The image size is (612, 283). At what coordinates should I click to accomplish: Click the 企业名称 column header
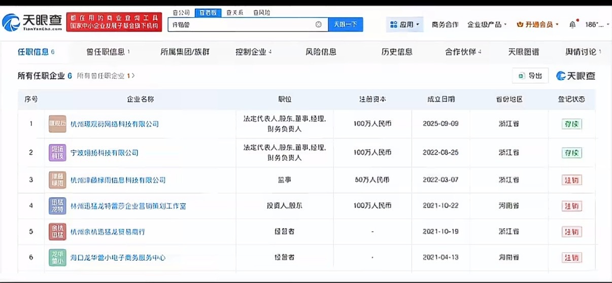pos(141,99)
